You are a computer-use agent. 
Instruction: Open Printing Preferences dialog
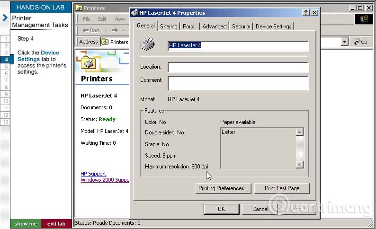[x=223, y=188]
